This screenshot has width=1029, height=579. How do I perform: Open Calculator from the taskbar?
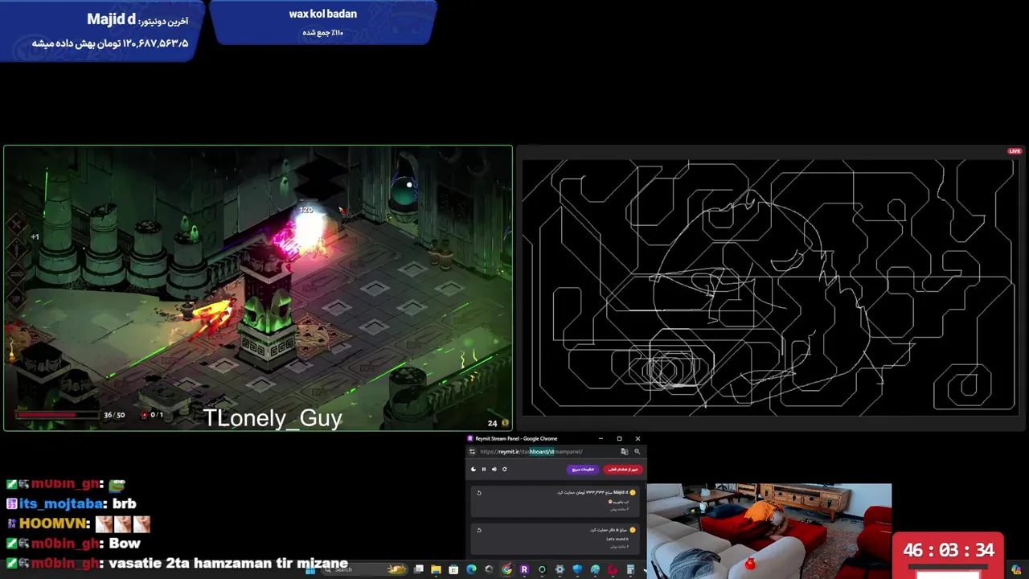point(630,569)
